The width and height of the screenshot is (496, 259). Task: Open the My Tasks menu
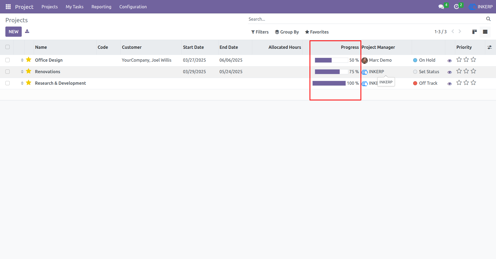75,7
